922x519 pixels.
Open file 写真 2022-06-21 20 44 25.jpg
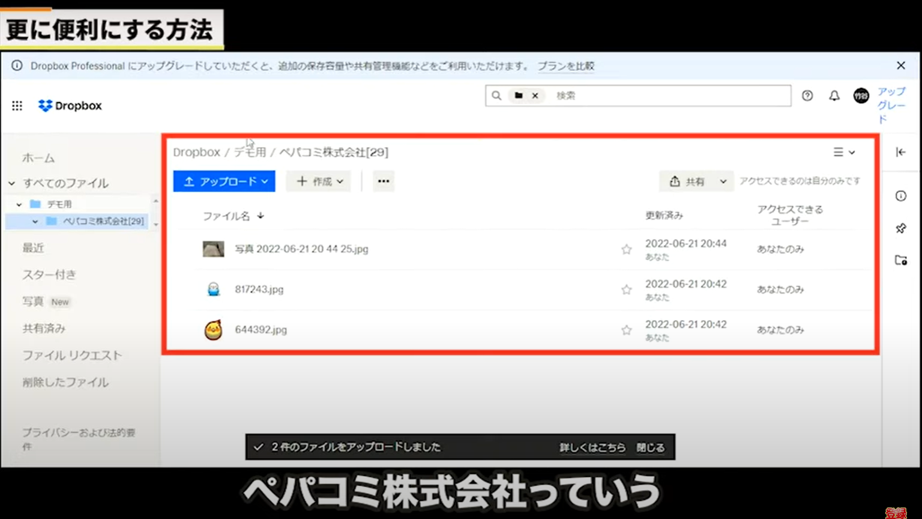tap(301, 249)
